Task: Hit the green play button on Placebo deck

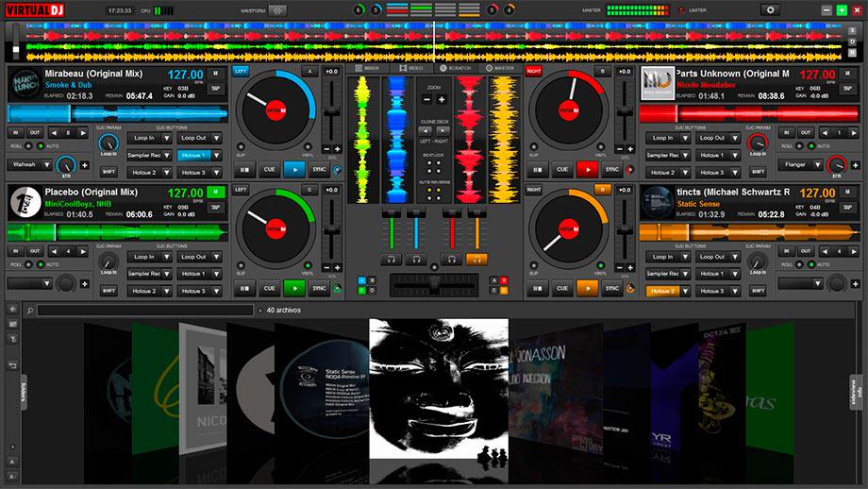Action: tap(294, 288)
